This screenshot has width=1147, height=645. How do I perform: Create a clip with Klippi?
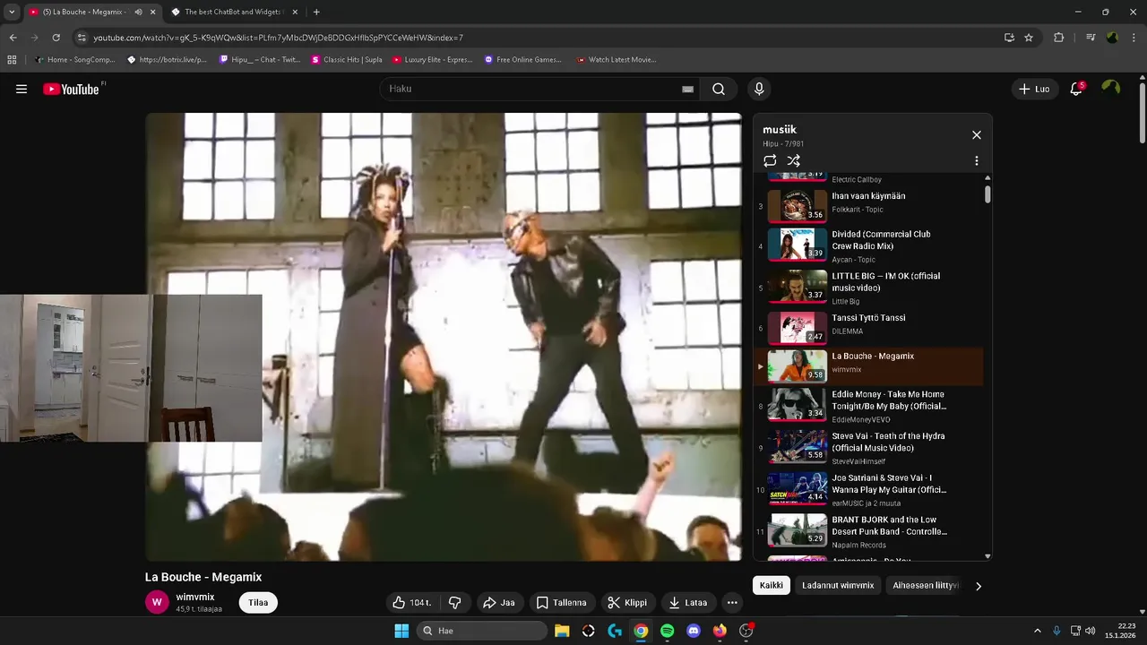coord(626,603)
